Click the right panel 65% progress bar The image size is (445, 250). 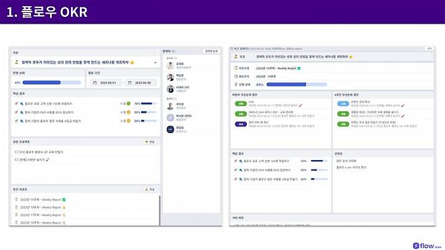(x=297, y=84)
